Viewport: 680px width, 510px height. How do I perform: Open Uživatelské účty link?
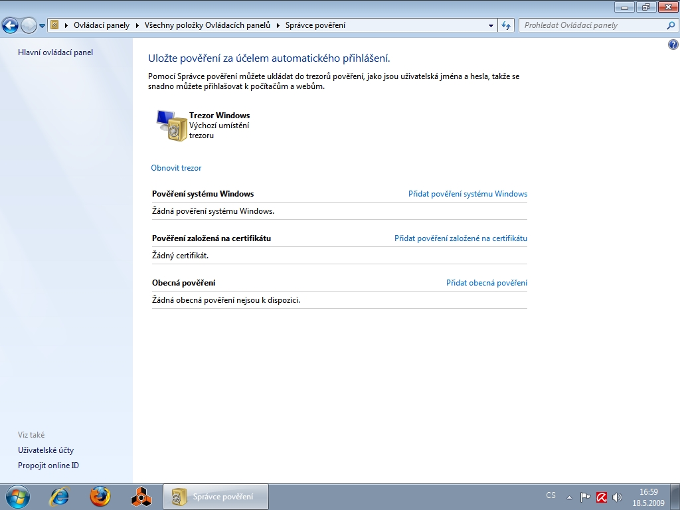click(46, 450)
